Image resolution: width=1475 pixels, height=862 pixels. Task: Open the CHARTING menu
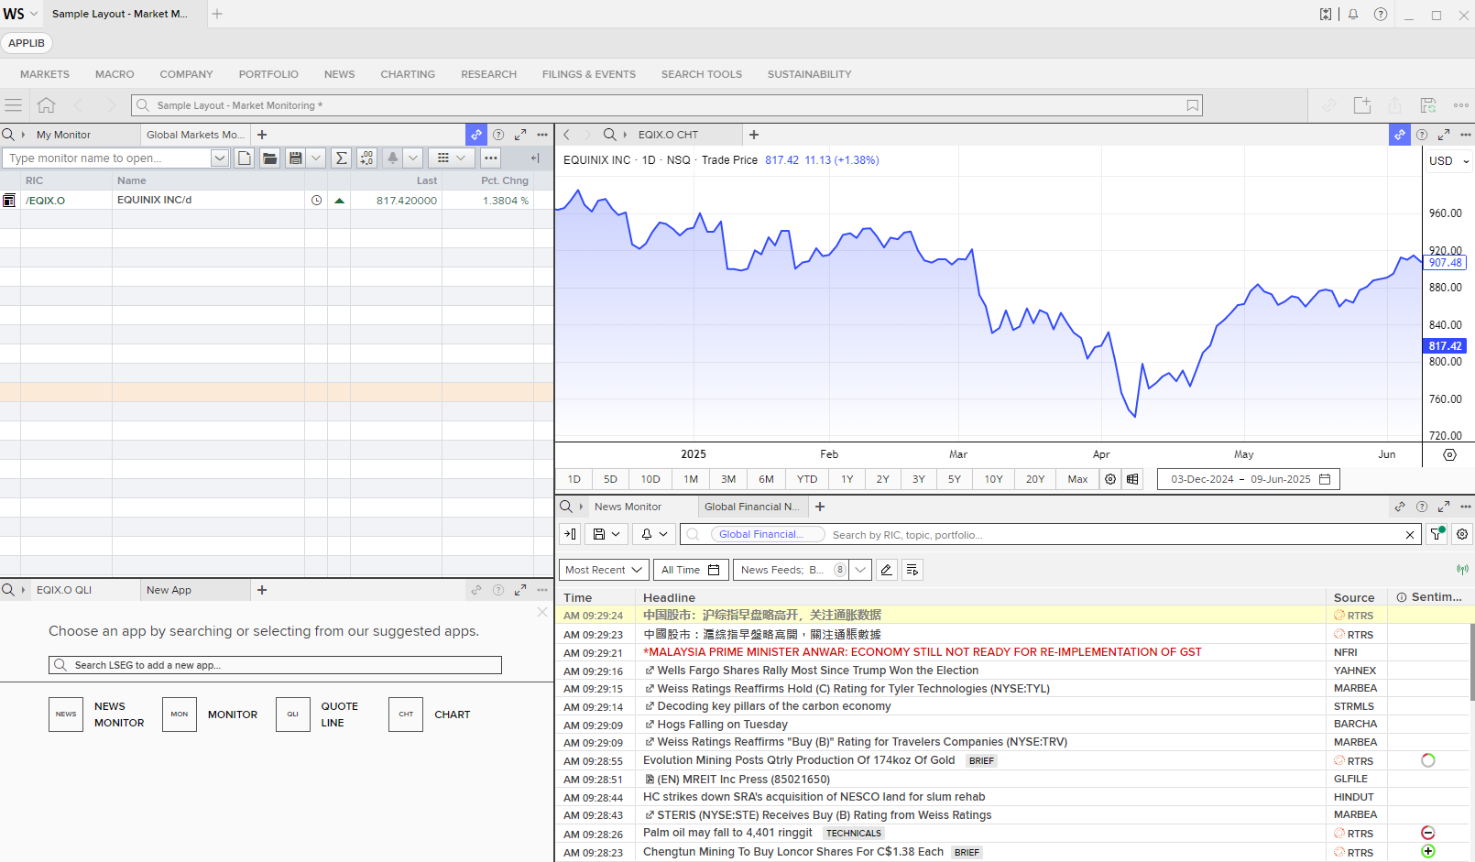408,74
